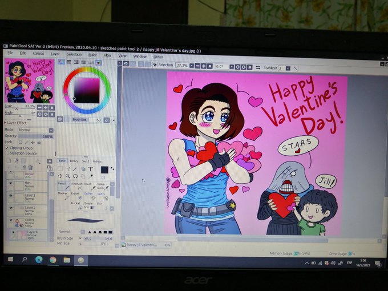Choose the Gradation tool
Image resolution: width=388 pixels, height=291 pixels.
coord(89,205)
